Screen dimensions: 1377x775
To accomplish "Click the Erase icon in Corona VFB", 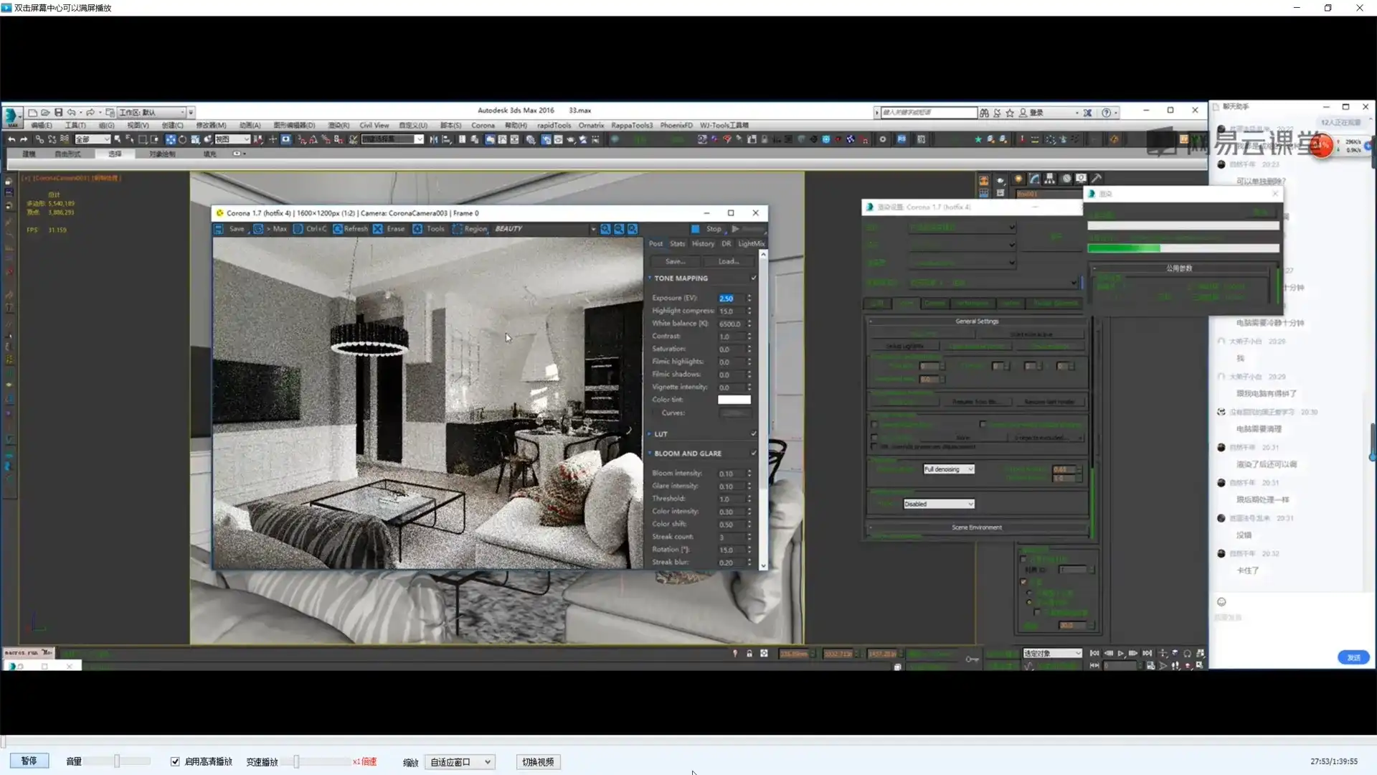I will click(x=378, y=229).
